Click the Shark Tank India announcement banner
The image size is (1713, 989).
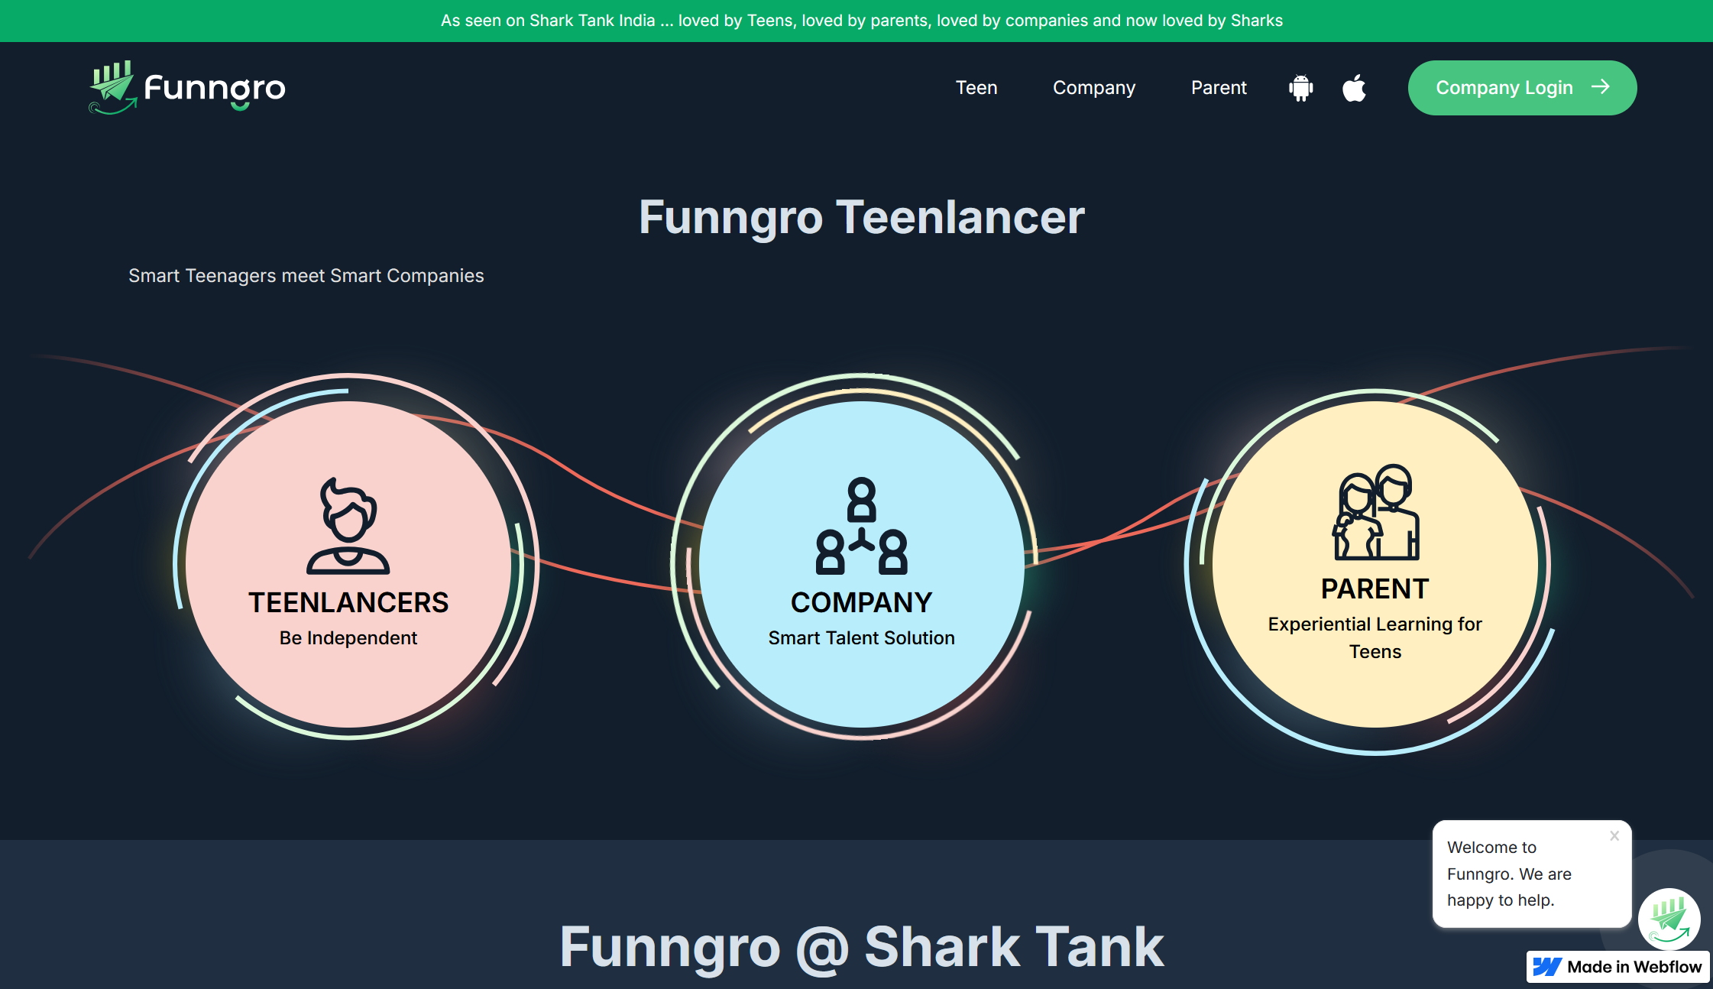[x=856, y=21]
